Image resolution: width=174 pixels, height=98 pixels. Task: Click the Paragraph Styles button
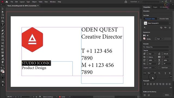[x=150, y=19]
